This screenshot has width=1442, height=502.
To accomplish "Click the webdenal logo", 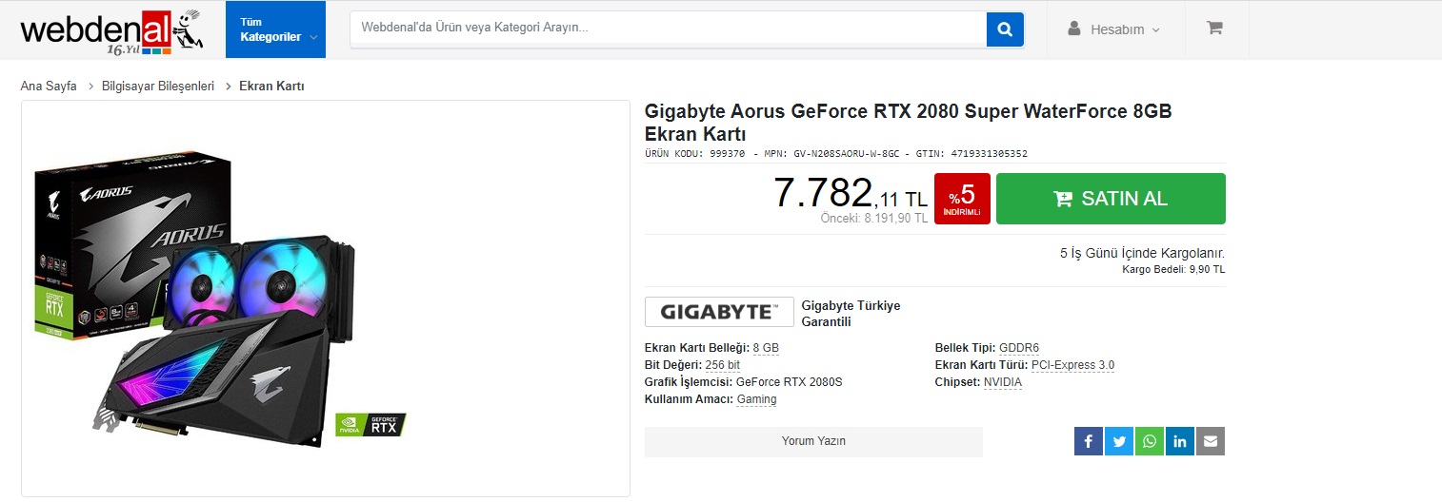I will pyautogui.click(x=113, y=31).
